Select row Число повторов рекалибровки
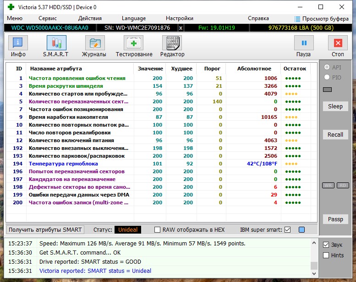356x282 pixels. pyautogui.click(x=162, y=133)
